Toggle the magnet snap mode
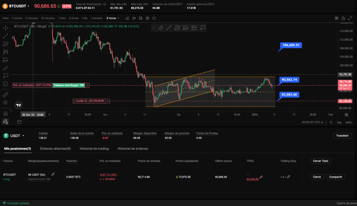This screenshot has width=357, height=206. [x=6, y=113]
